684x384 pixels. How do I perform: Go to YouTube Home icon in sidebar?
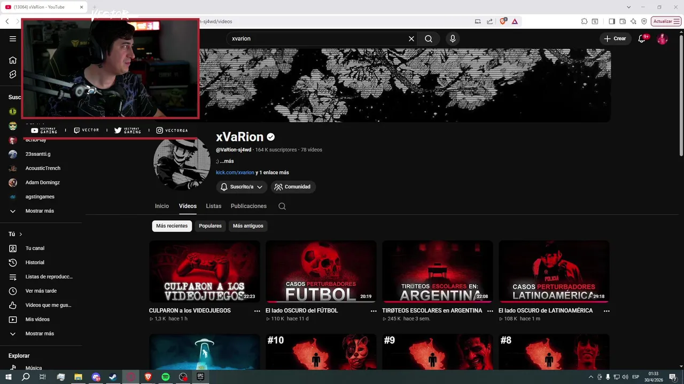click(13, 60)
